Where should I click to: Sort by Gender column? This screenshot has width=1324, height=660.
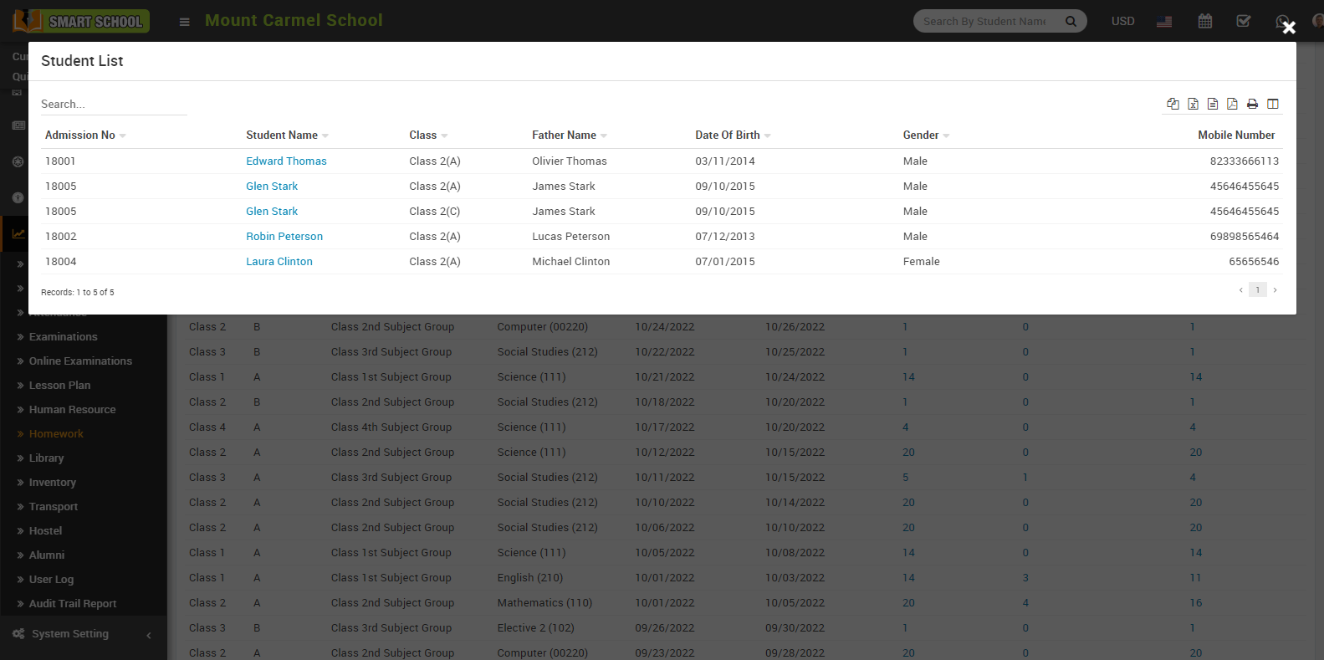(x=921, y=135)
